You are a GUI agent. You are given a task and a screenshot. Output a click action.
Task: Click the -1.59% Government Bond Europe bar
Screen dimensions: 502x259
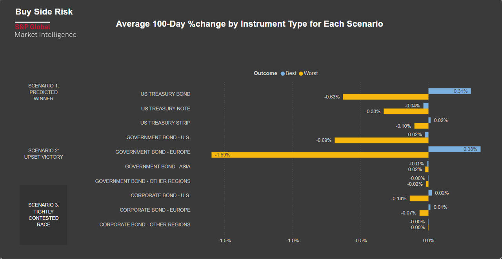click(320, 155)
